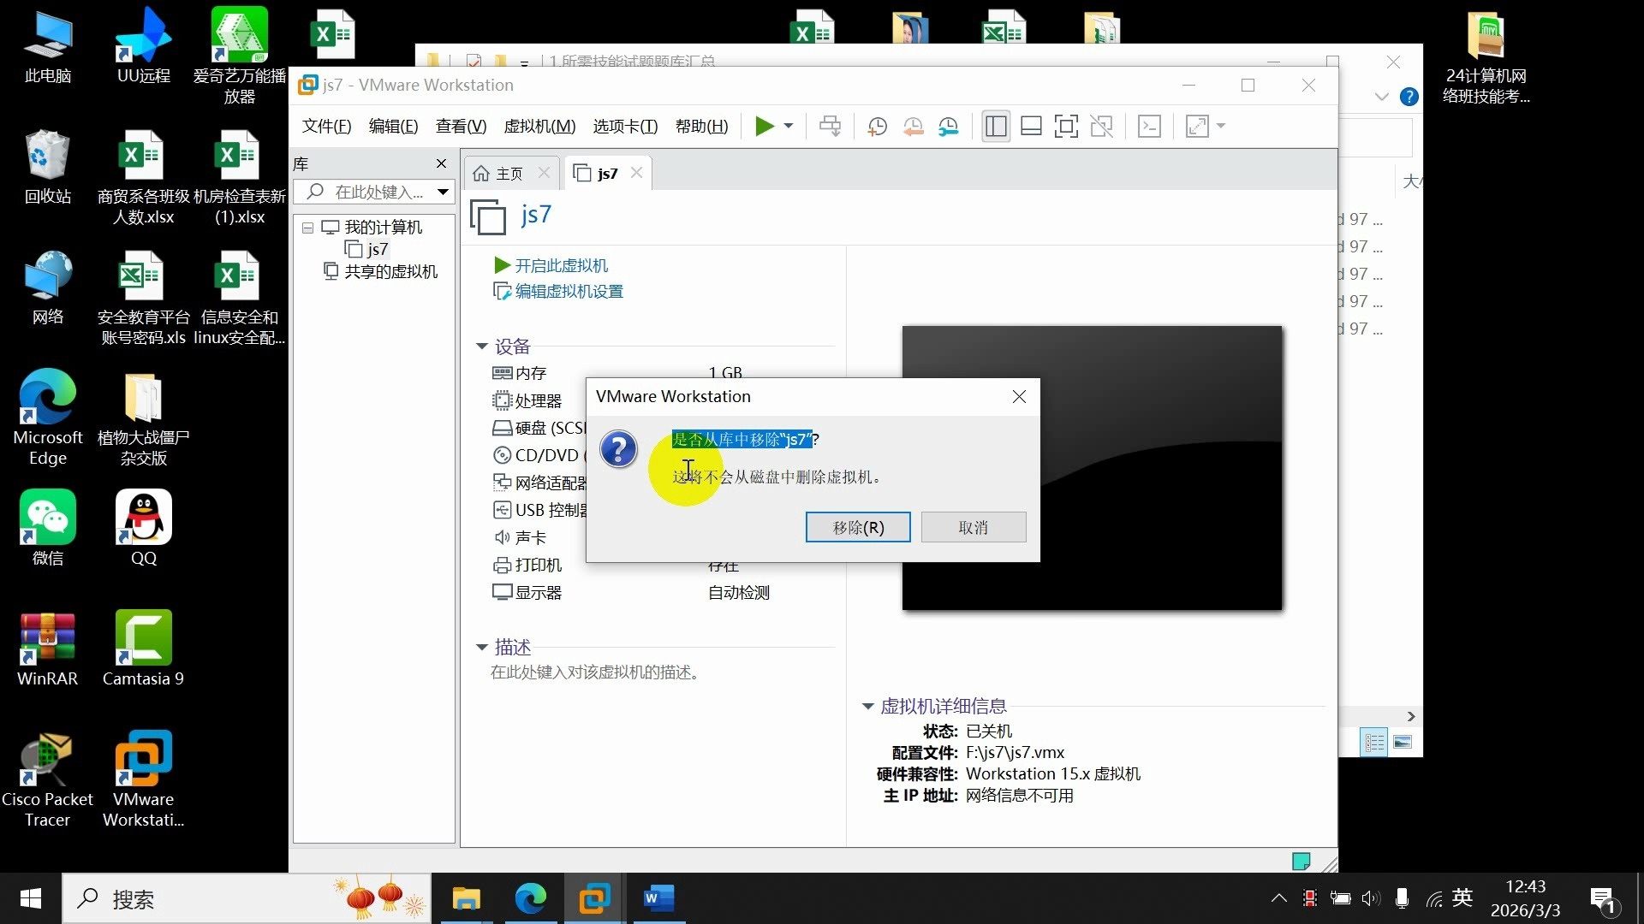
Task: Toggle the library sidebar view icon
Action: (996, 127)
